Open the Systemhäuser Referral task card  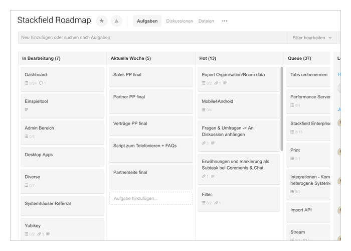click(x=63, y=206)
